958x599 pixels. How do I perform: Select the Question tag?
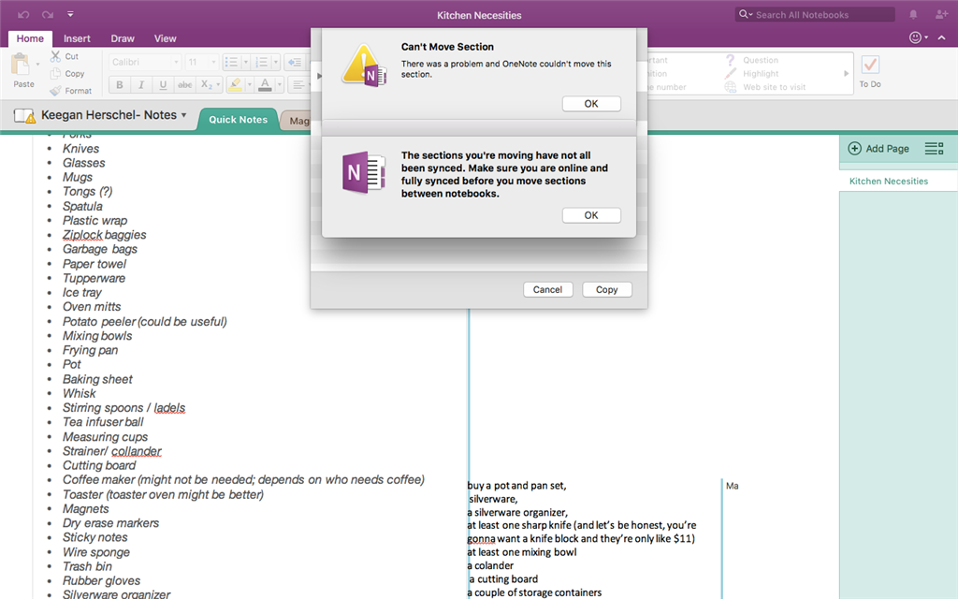click(751, 60)
